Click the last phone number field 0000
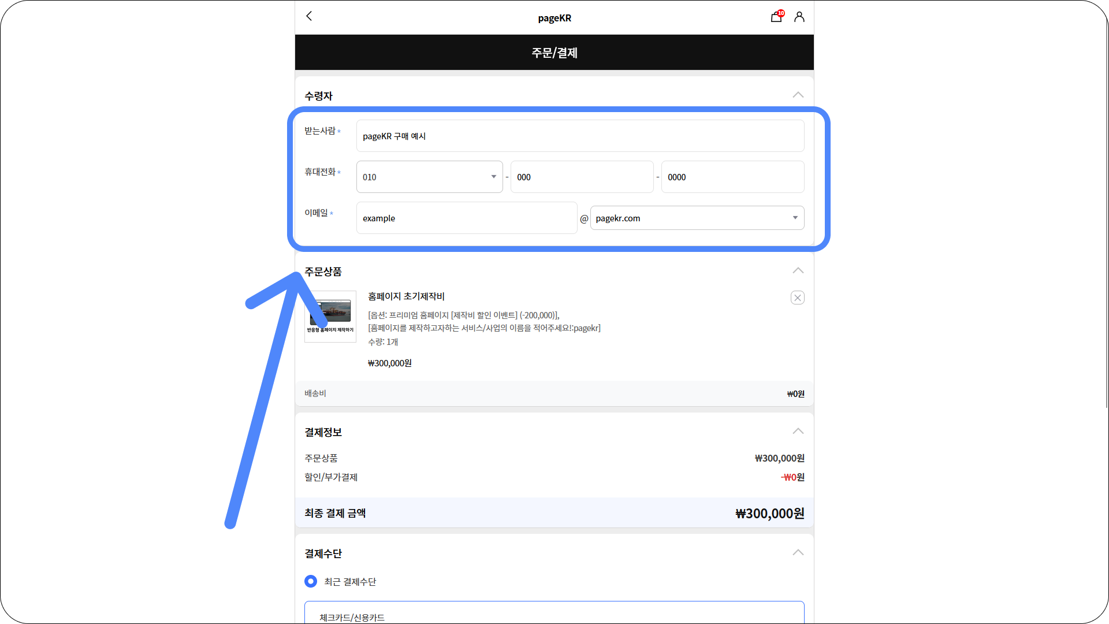Screen dimensions: 1109x624 [x=732, y=177]
